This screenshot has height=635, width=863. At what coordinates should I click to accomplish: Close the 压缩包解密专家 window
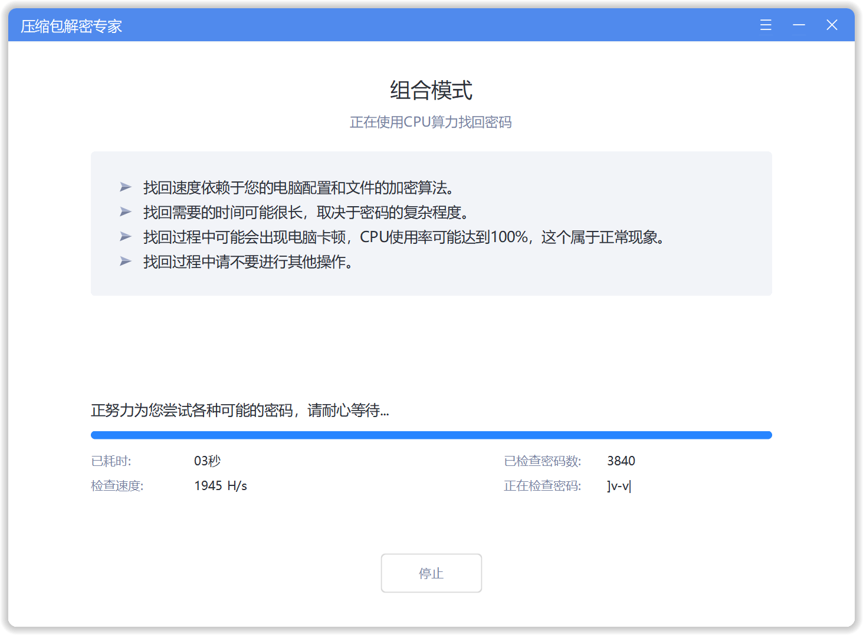832,25
